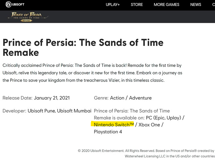This screenshot has height=161, width=215.
Task: Click the highlighted Nintendo Switch™ text
Action: [114, 125]
